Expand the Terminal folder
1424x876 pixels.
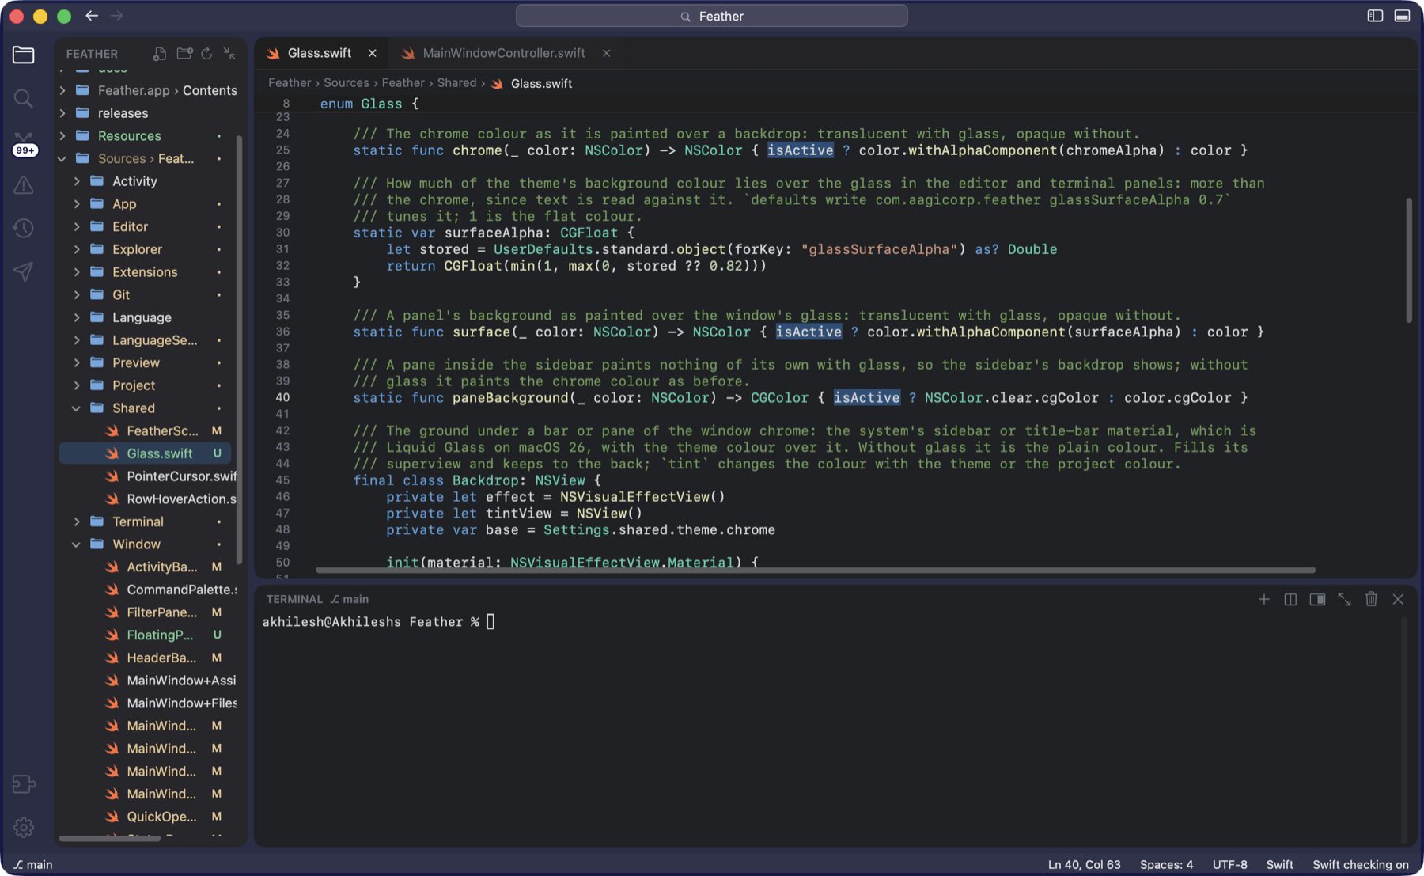pos(77,521)
